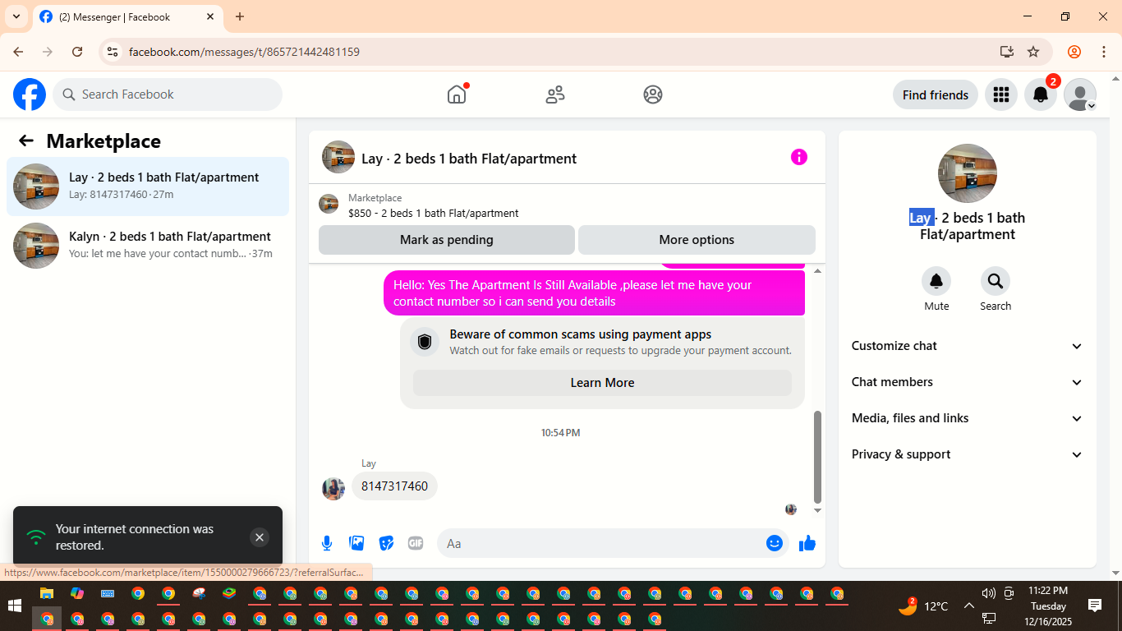Open a new Chrome tab
The height and width of the screenshot is (631, 1122).
tap(240, 16)
